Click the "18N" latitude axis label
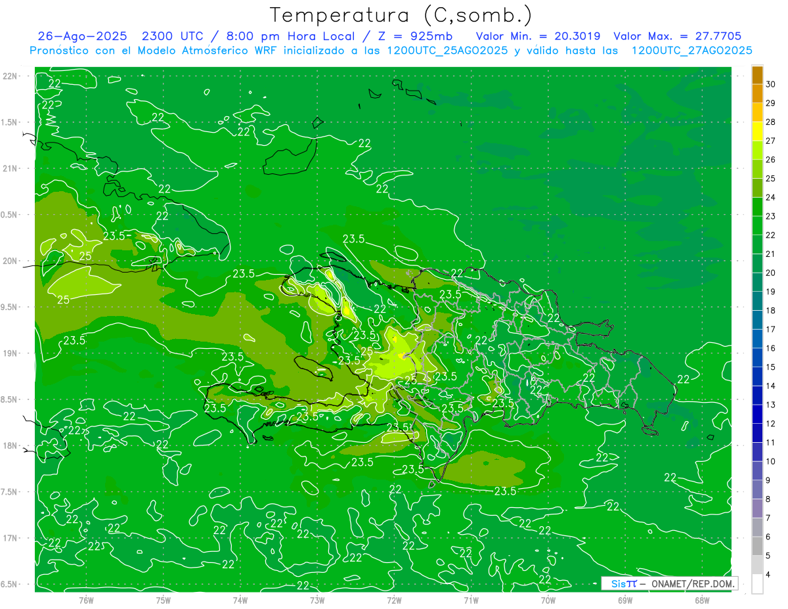This screenshot has height=609, width=788. (x=9, y=446)
